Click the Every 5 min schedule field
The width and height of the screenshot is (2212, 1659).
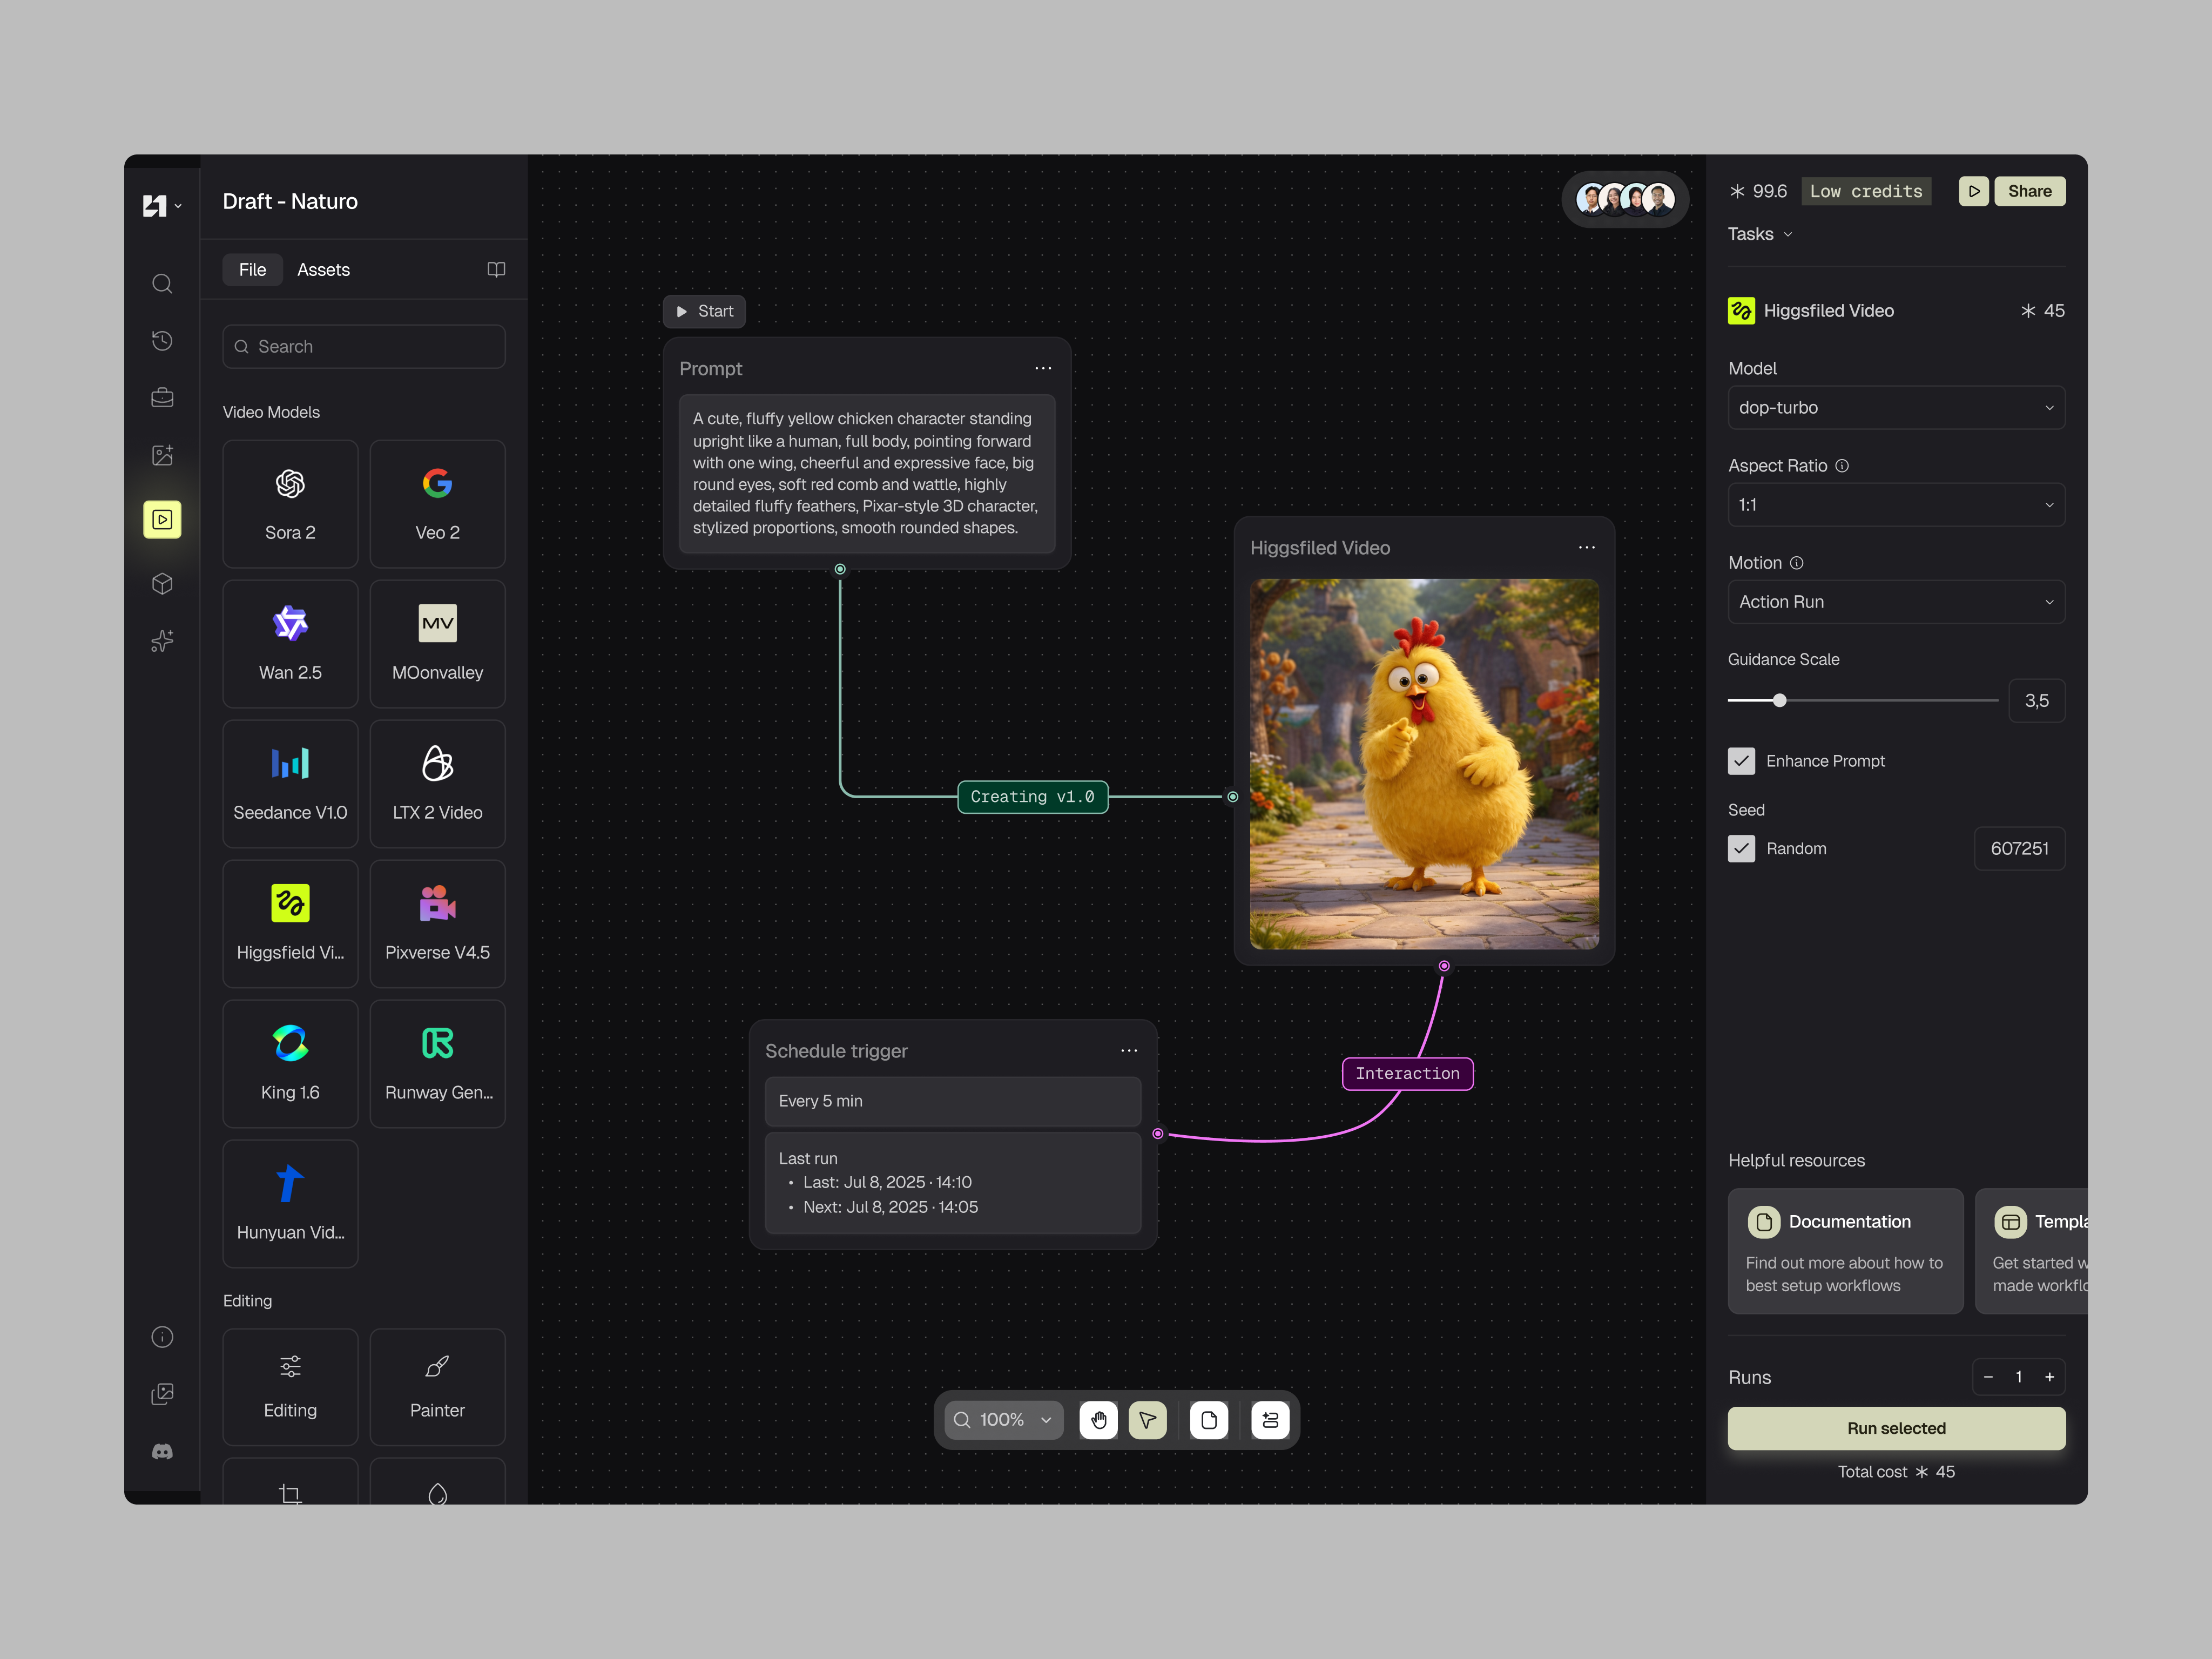(952, 1100)
